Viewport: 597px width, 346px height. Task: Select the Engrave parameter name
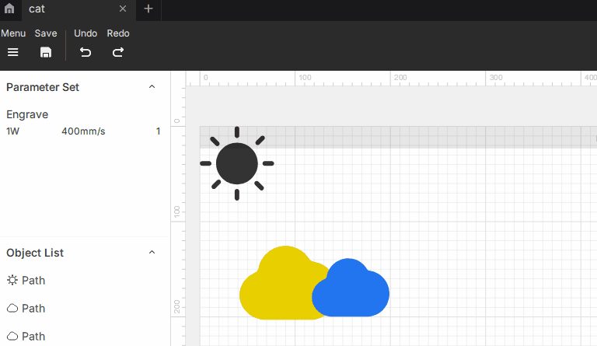tap(27, 114)
